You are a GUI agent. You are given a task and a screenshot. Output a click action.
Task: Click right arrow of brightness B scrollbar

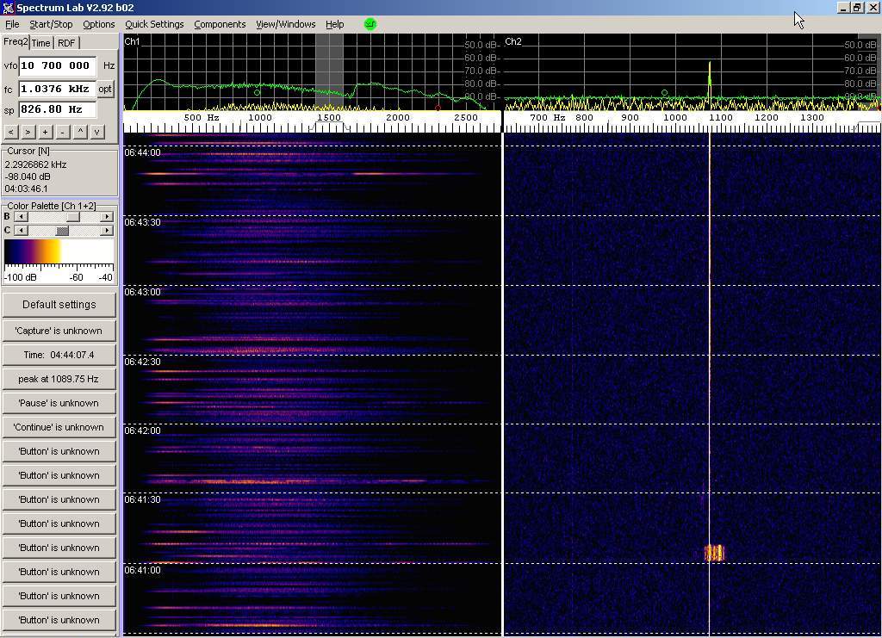(107, 217)
